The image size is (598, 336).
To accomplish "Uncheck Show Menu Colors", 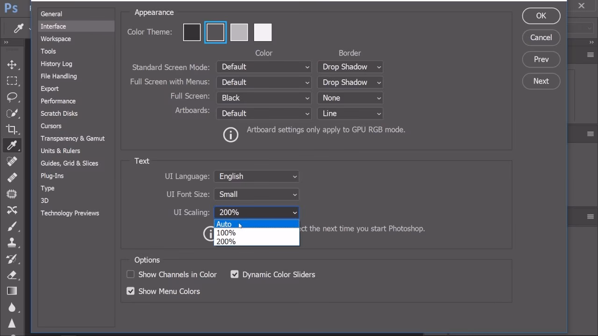I will tap(130, 291).
